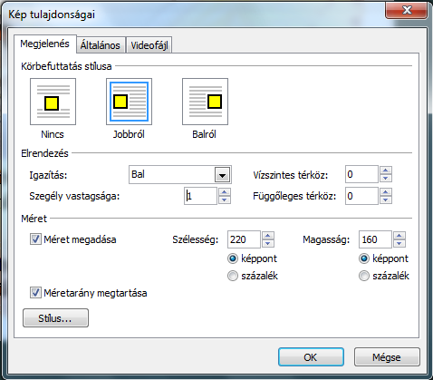Decrease Szegély vastagsága with down arrow
This screenshot has width=433, height=380.
[x=225, y=200]
